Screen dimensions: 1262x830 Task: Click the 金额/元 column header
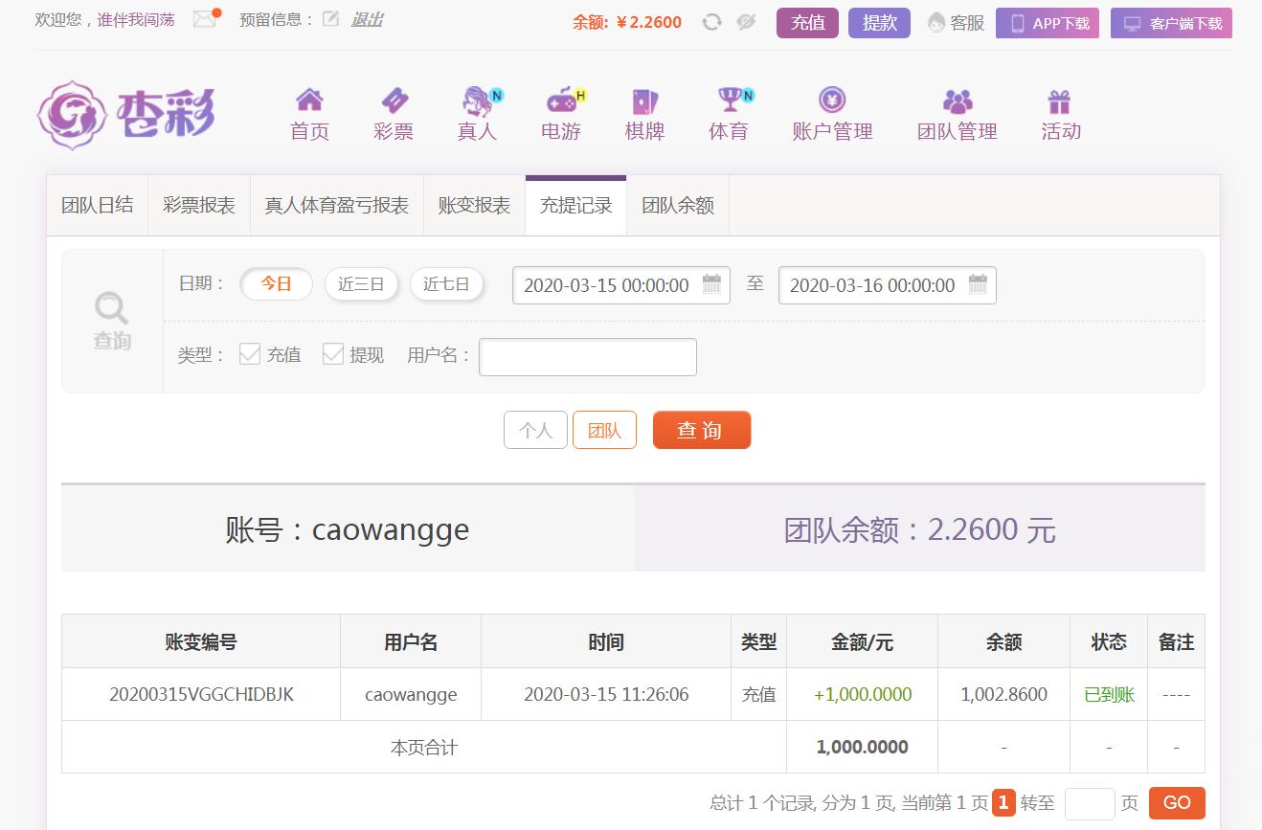(863, 641)
